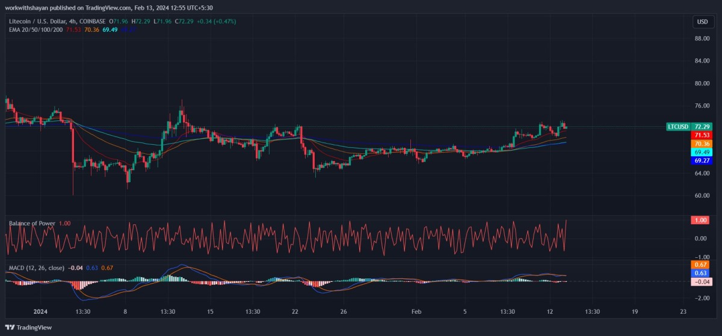The height and width of the screenshot is (336, 722).
Task: Click the orange 0.67 MACD signal label
Action: click(702, 264)
